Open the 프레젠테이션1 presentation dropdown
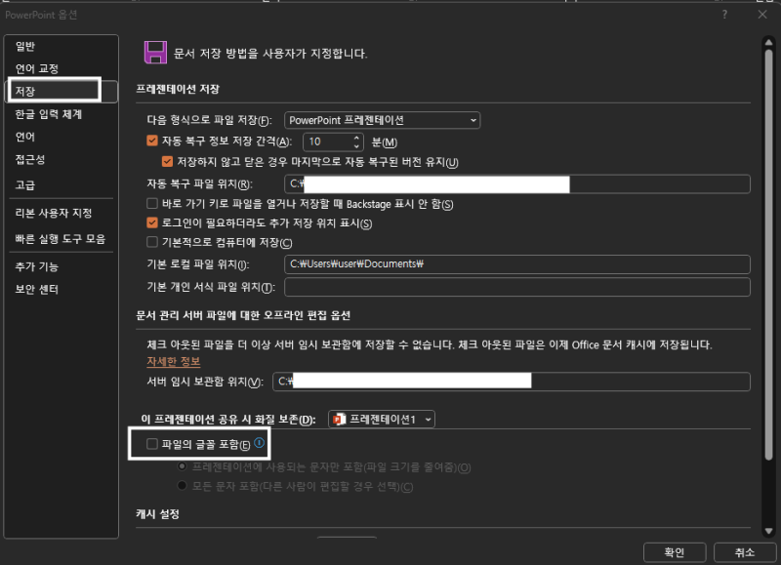Screen dimensions: 781x565 click(x=382, y=420)
